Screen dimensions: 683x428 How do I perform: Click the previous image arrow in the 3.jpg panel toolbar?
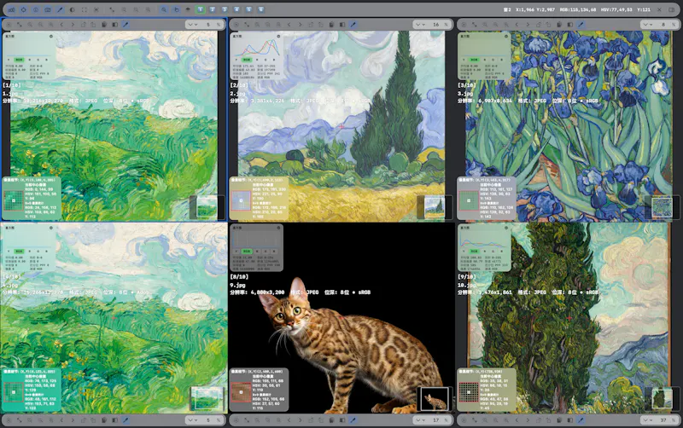(x=517, y=25)
